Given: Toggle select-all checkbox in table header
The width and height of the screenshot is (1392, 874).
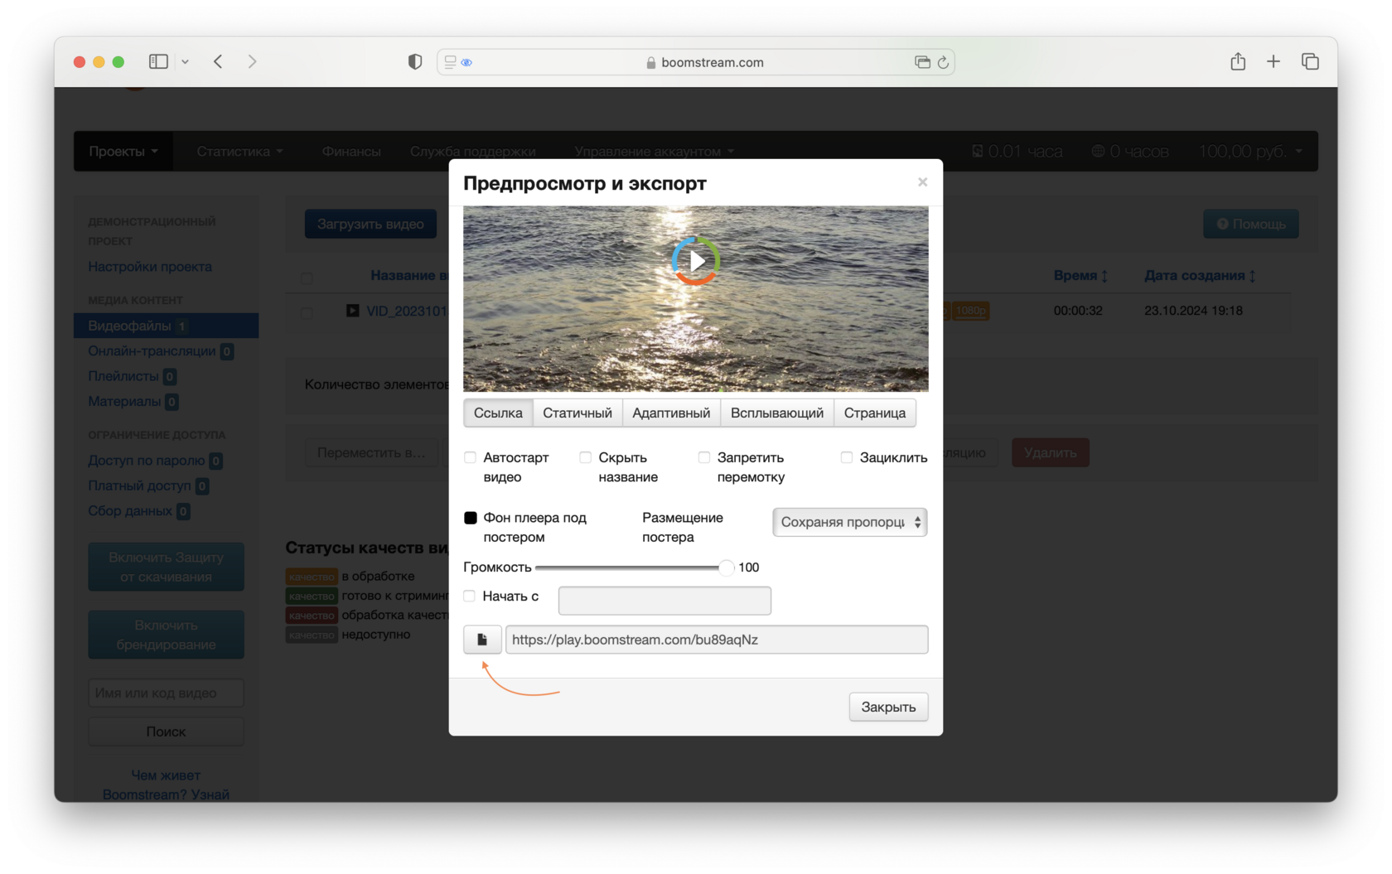Looking at the screenshot, I should click(307, 278).
